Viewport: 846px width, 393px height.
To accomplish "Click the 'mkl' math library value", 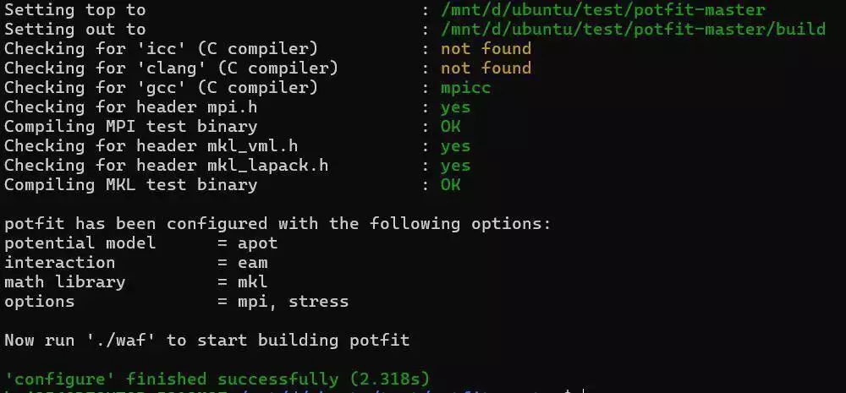I will coord(252,281).
